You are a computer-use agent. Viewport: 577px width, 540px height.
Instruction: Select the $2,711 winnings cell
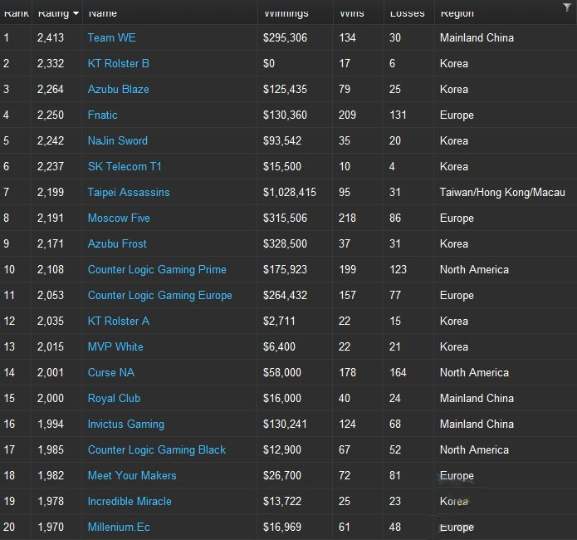[279, 322]
